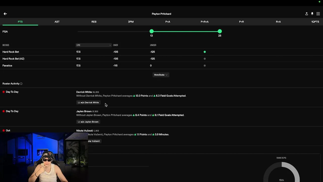Click Hard Rock Bet (AZ) under -125

point(152,59)
